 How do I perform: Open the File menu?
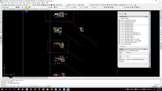[3, 3]
